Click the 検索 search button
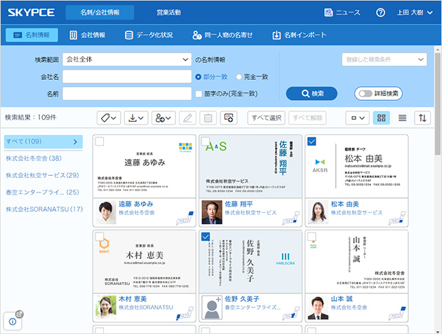The height and width of the screenshot is (334, 442). (x=312, y=93)
